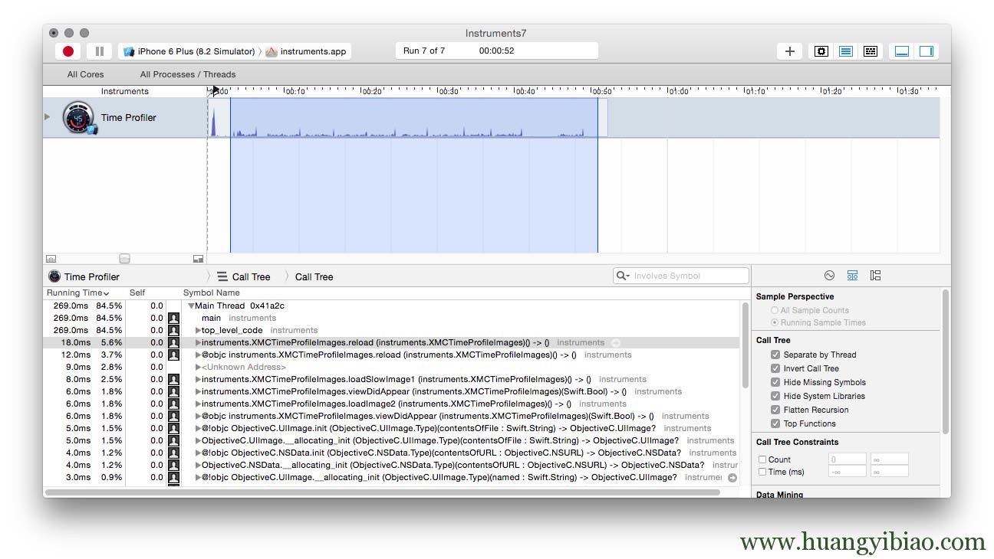Uncheck Invert Call Tree
The width and height of the screenshot is (994, 559).
[775, 368]
